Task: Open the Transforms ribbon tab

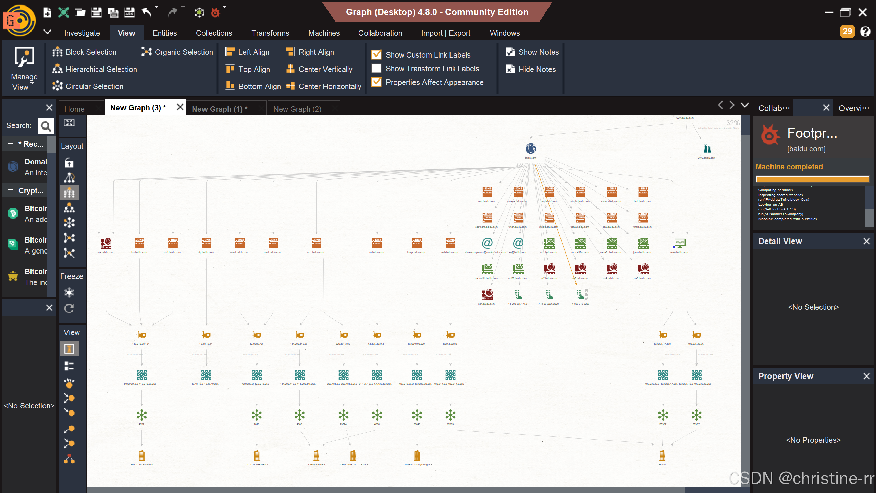Action: pyautogui.click(x=270, y=33)
